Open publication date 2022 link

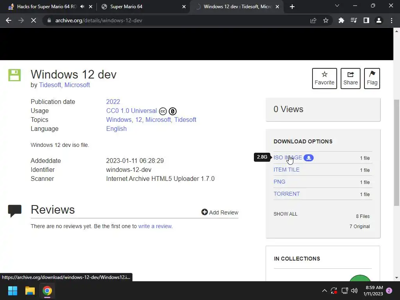[x=113, y=102]
